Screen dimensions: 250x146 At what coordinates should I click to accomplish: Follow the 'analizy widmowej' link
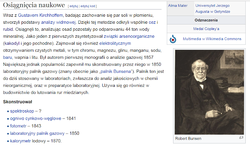tap(58, 22)
